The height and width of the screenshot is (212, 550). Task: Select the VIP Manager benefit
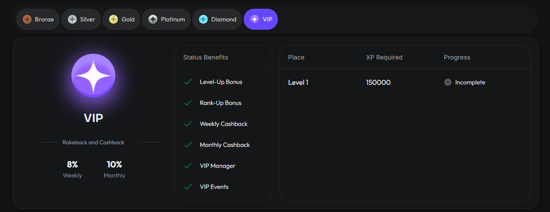[217, 166]
